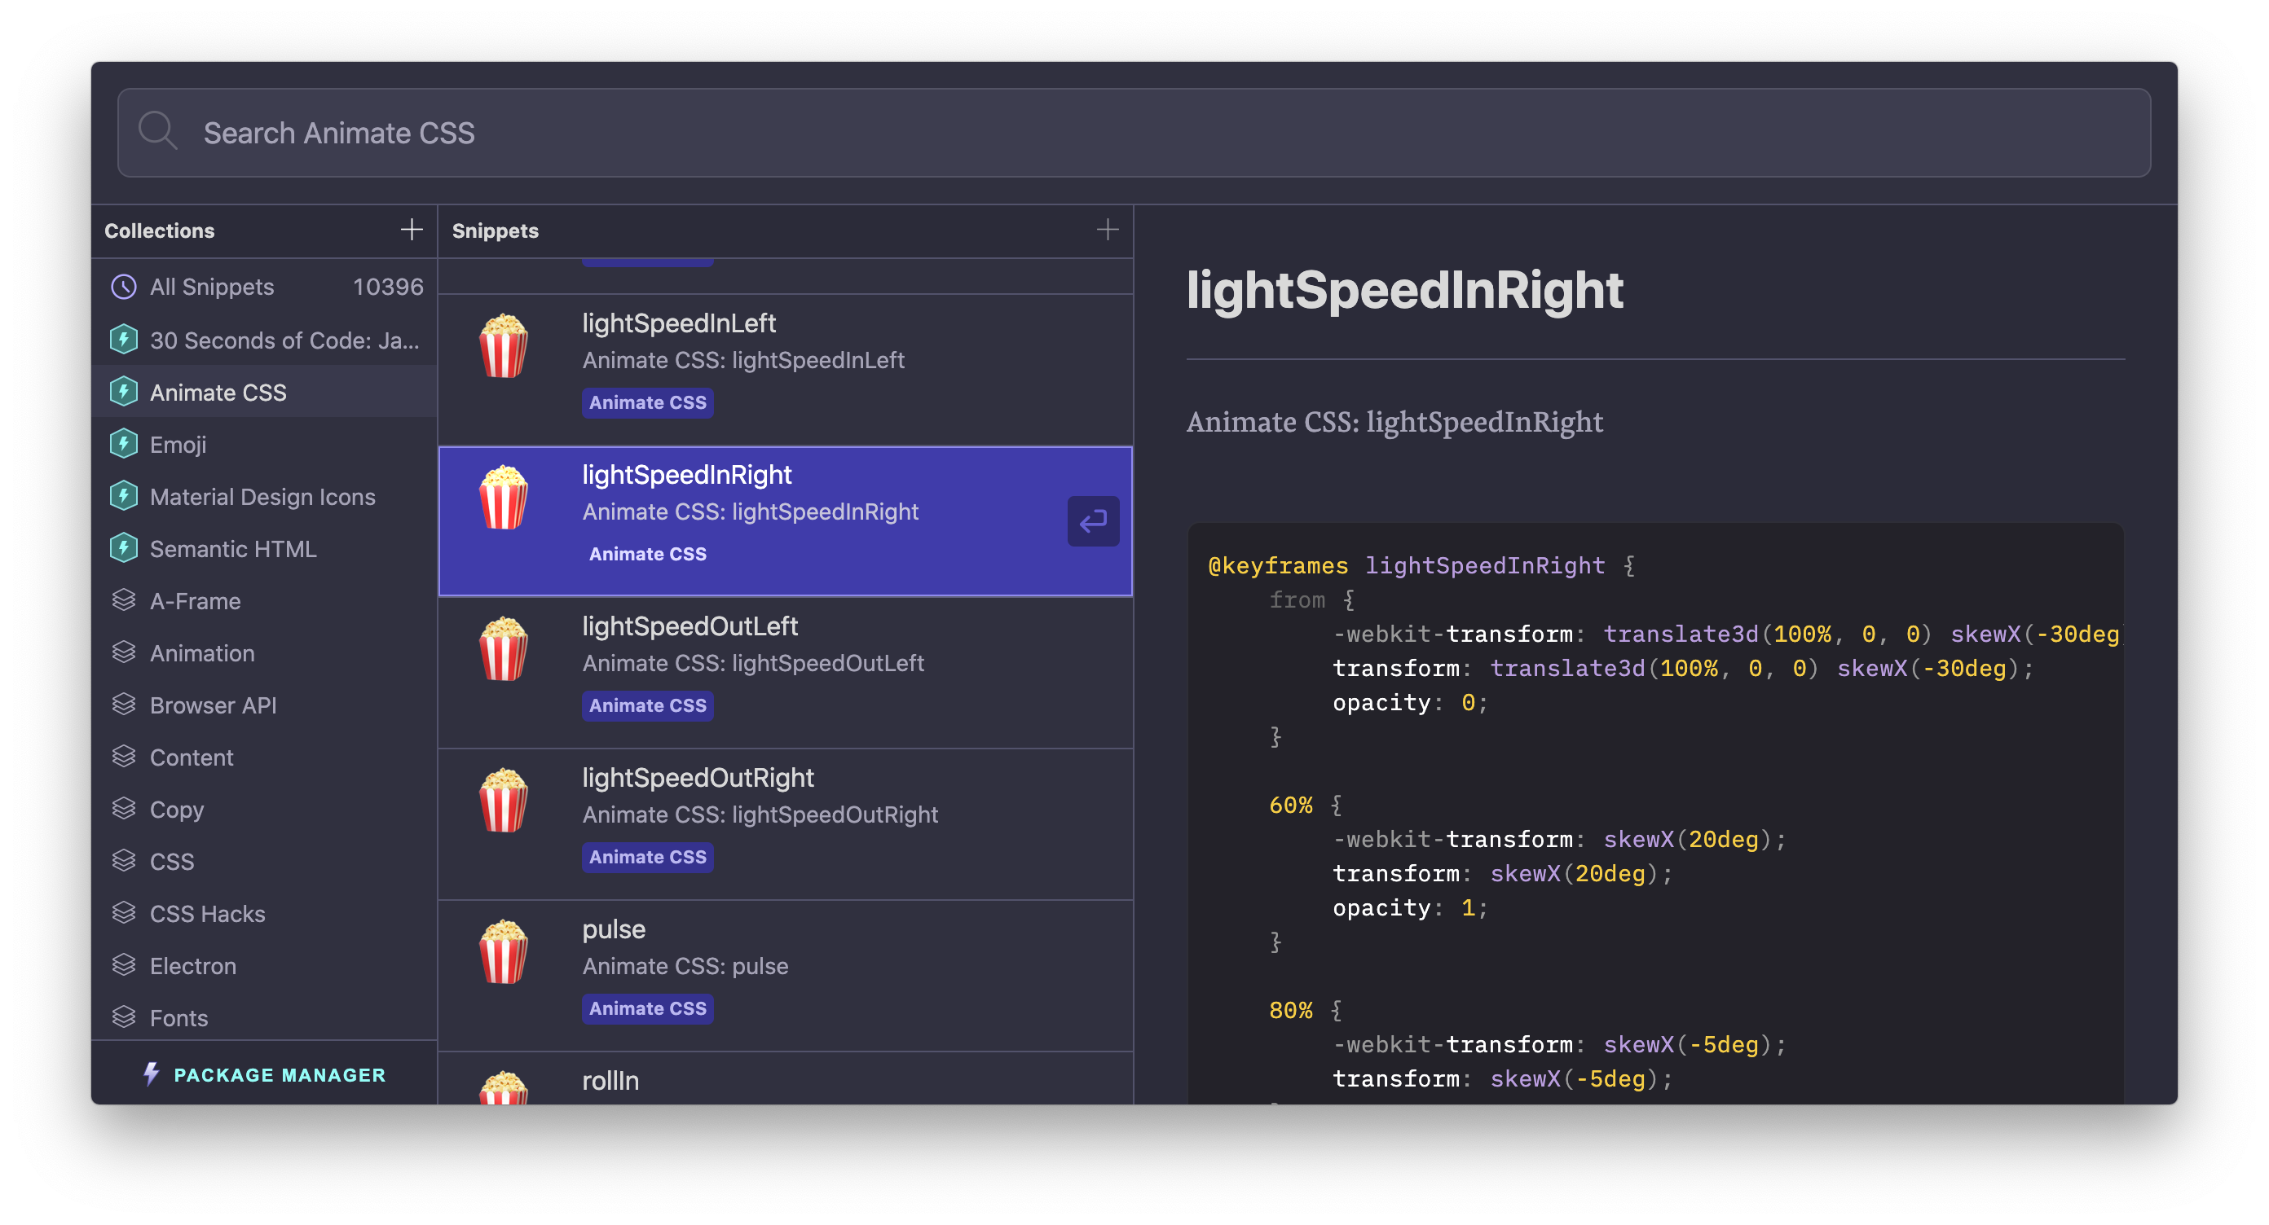2269x1225 pixels.
Task: Open All Snippets clock icon
Action: click(x=123, y=287)
